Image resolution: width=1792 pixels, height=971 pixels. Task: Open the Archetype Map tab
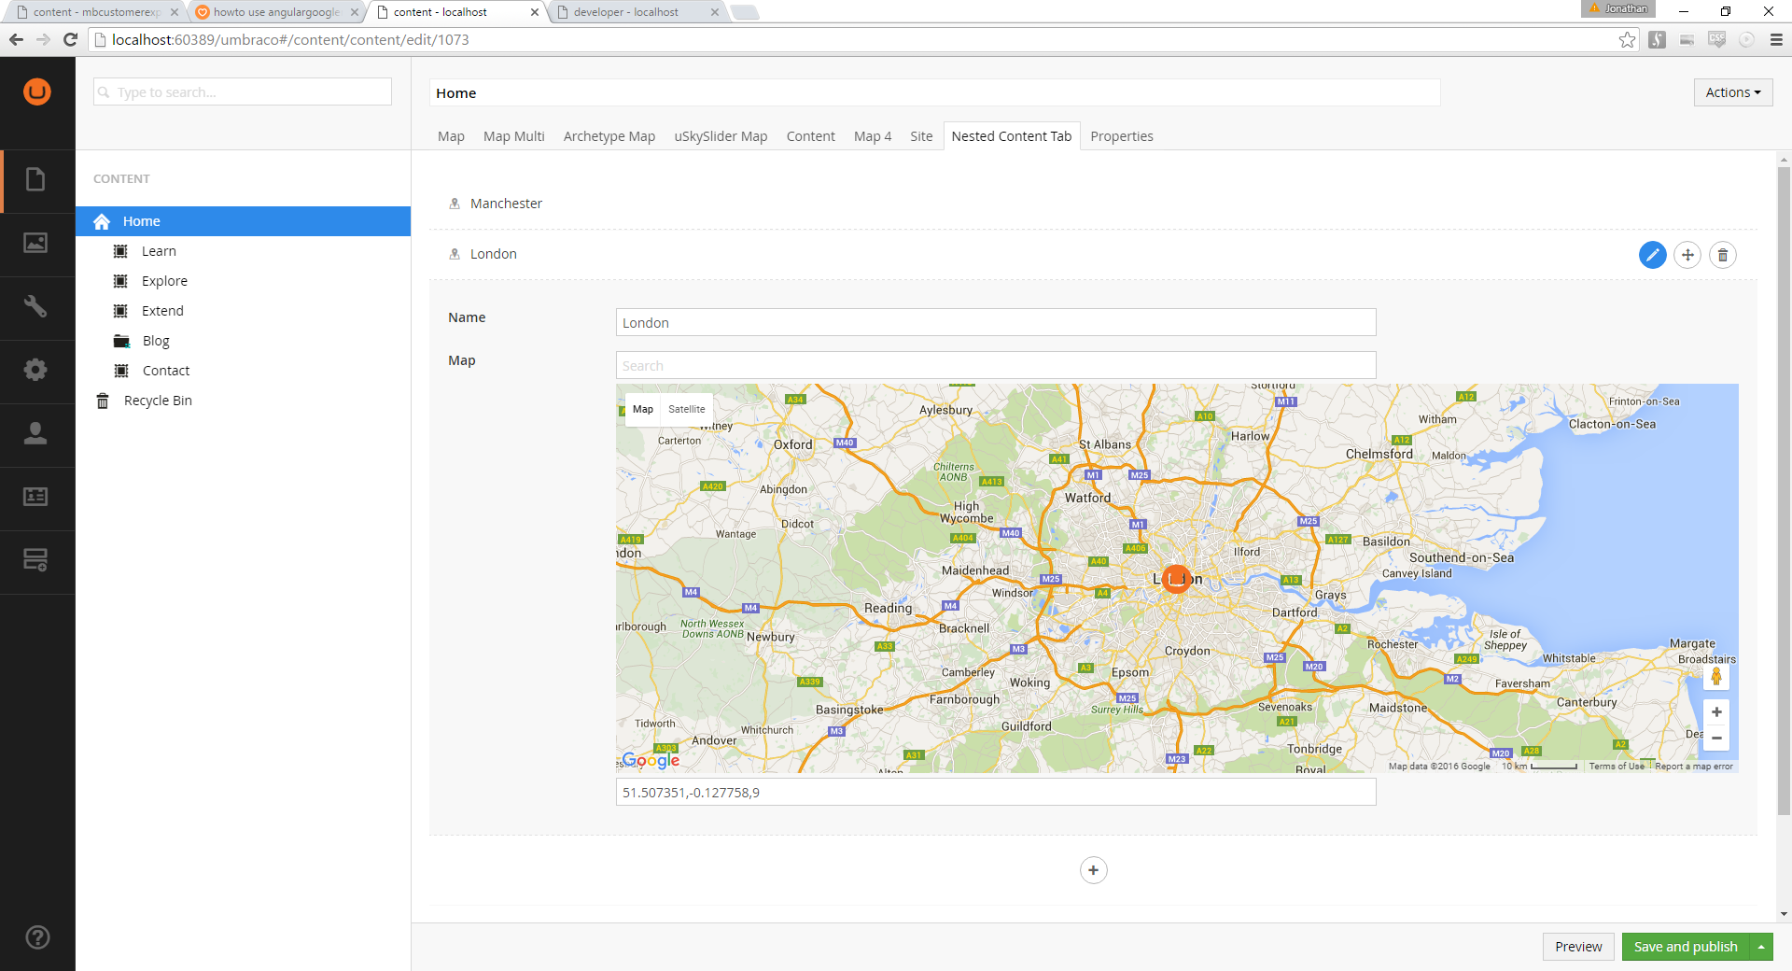click(x=609, y=136)
